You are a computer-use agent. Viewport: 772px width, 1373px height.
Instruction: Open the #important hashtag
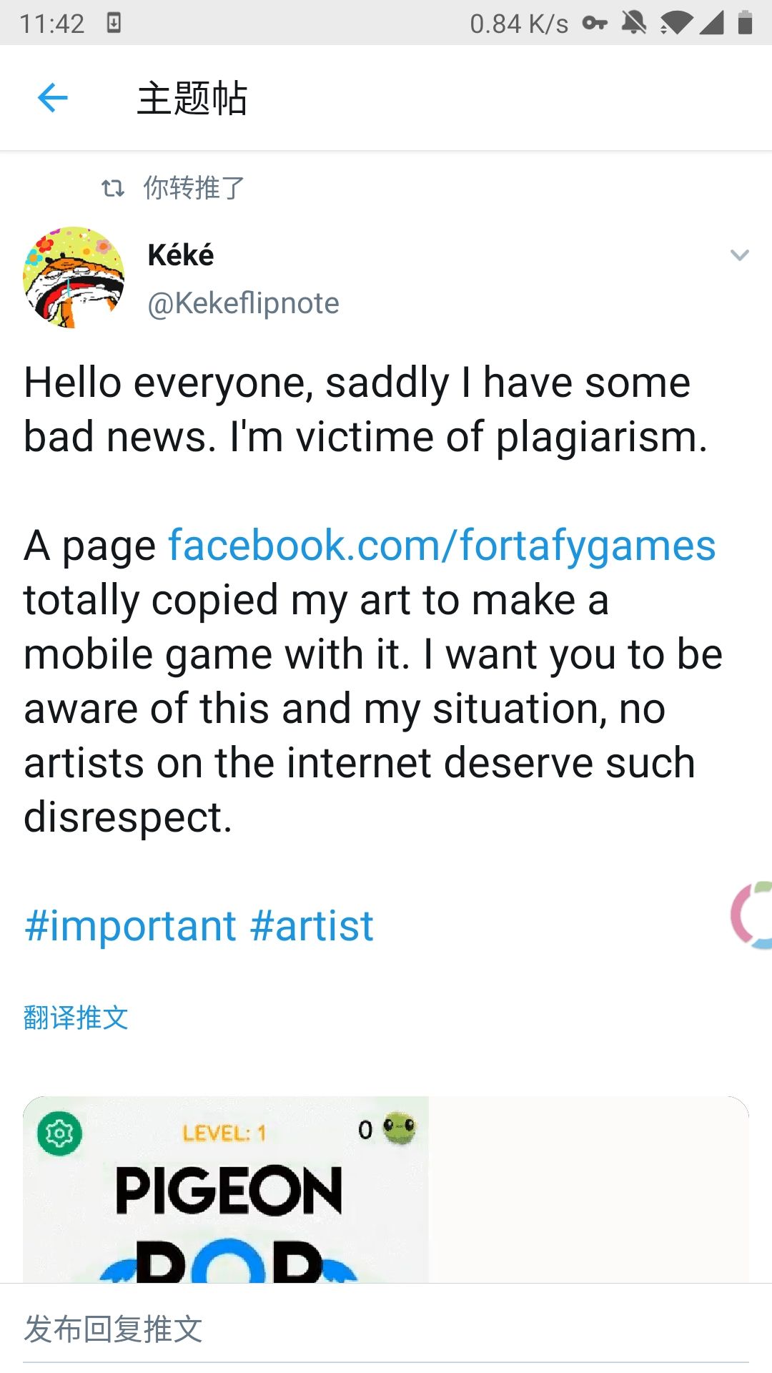[130, 926]
